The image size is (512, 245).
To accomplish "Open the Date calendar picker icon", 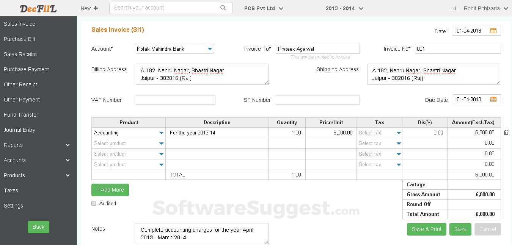I will [493, 31].
